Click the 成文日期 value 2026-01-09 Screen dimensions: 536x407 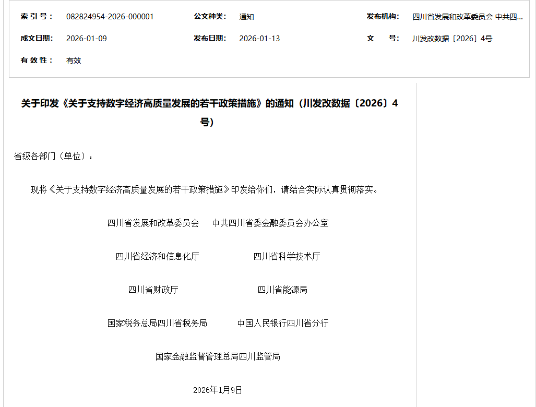click(x=87, y=39)
